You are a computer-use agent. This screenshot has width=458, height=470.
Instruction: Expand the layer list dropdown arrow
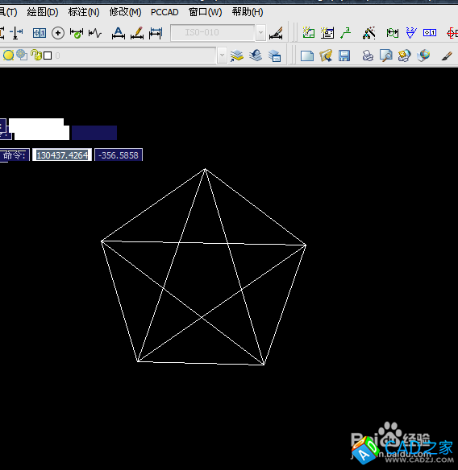click(x=222, y=56)
